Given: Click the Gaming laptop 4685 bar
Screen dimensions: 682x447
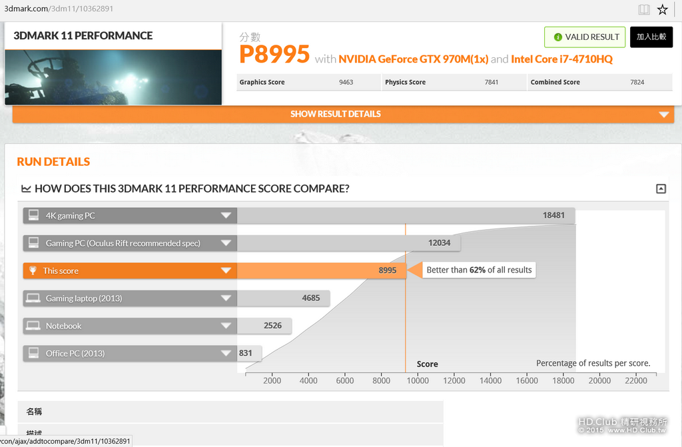Looking at the screenshot, I should coord(283,298).
